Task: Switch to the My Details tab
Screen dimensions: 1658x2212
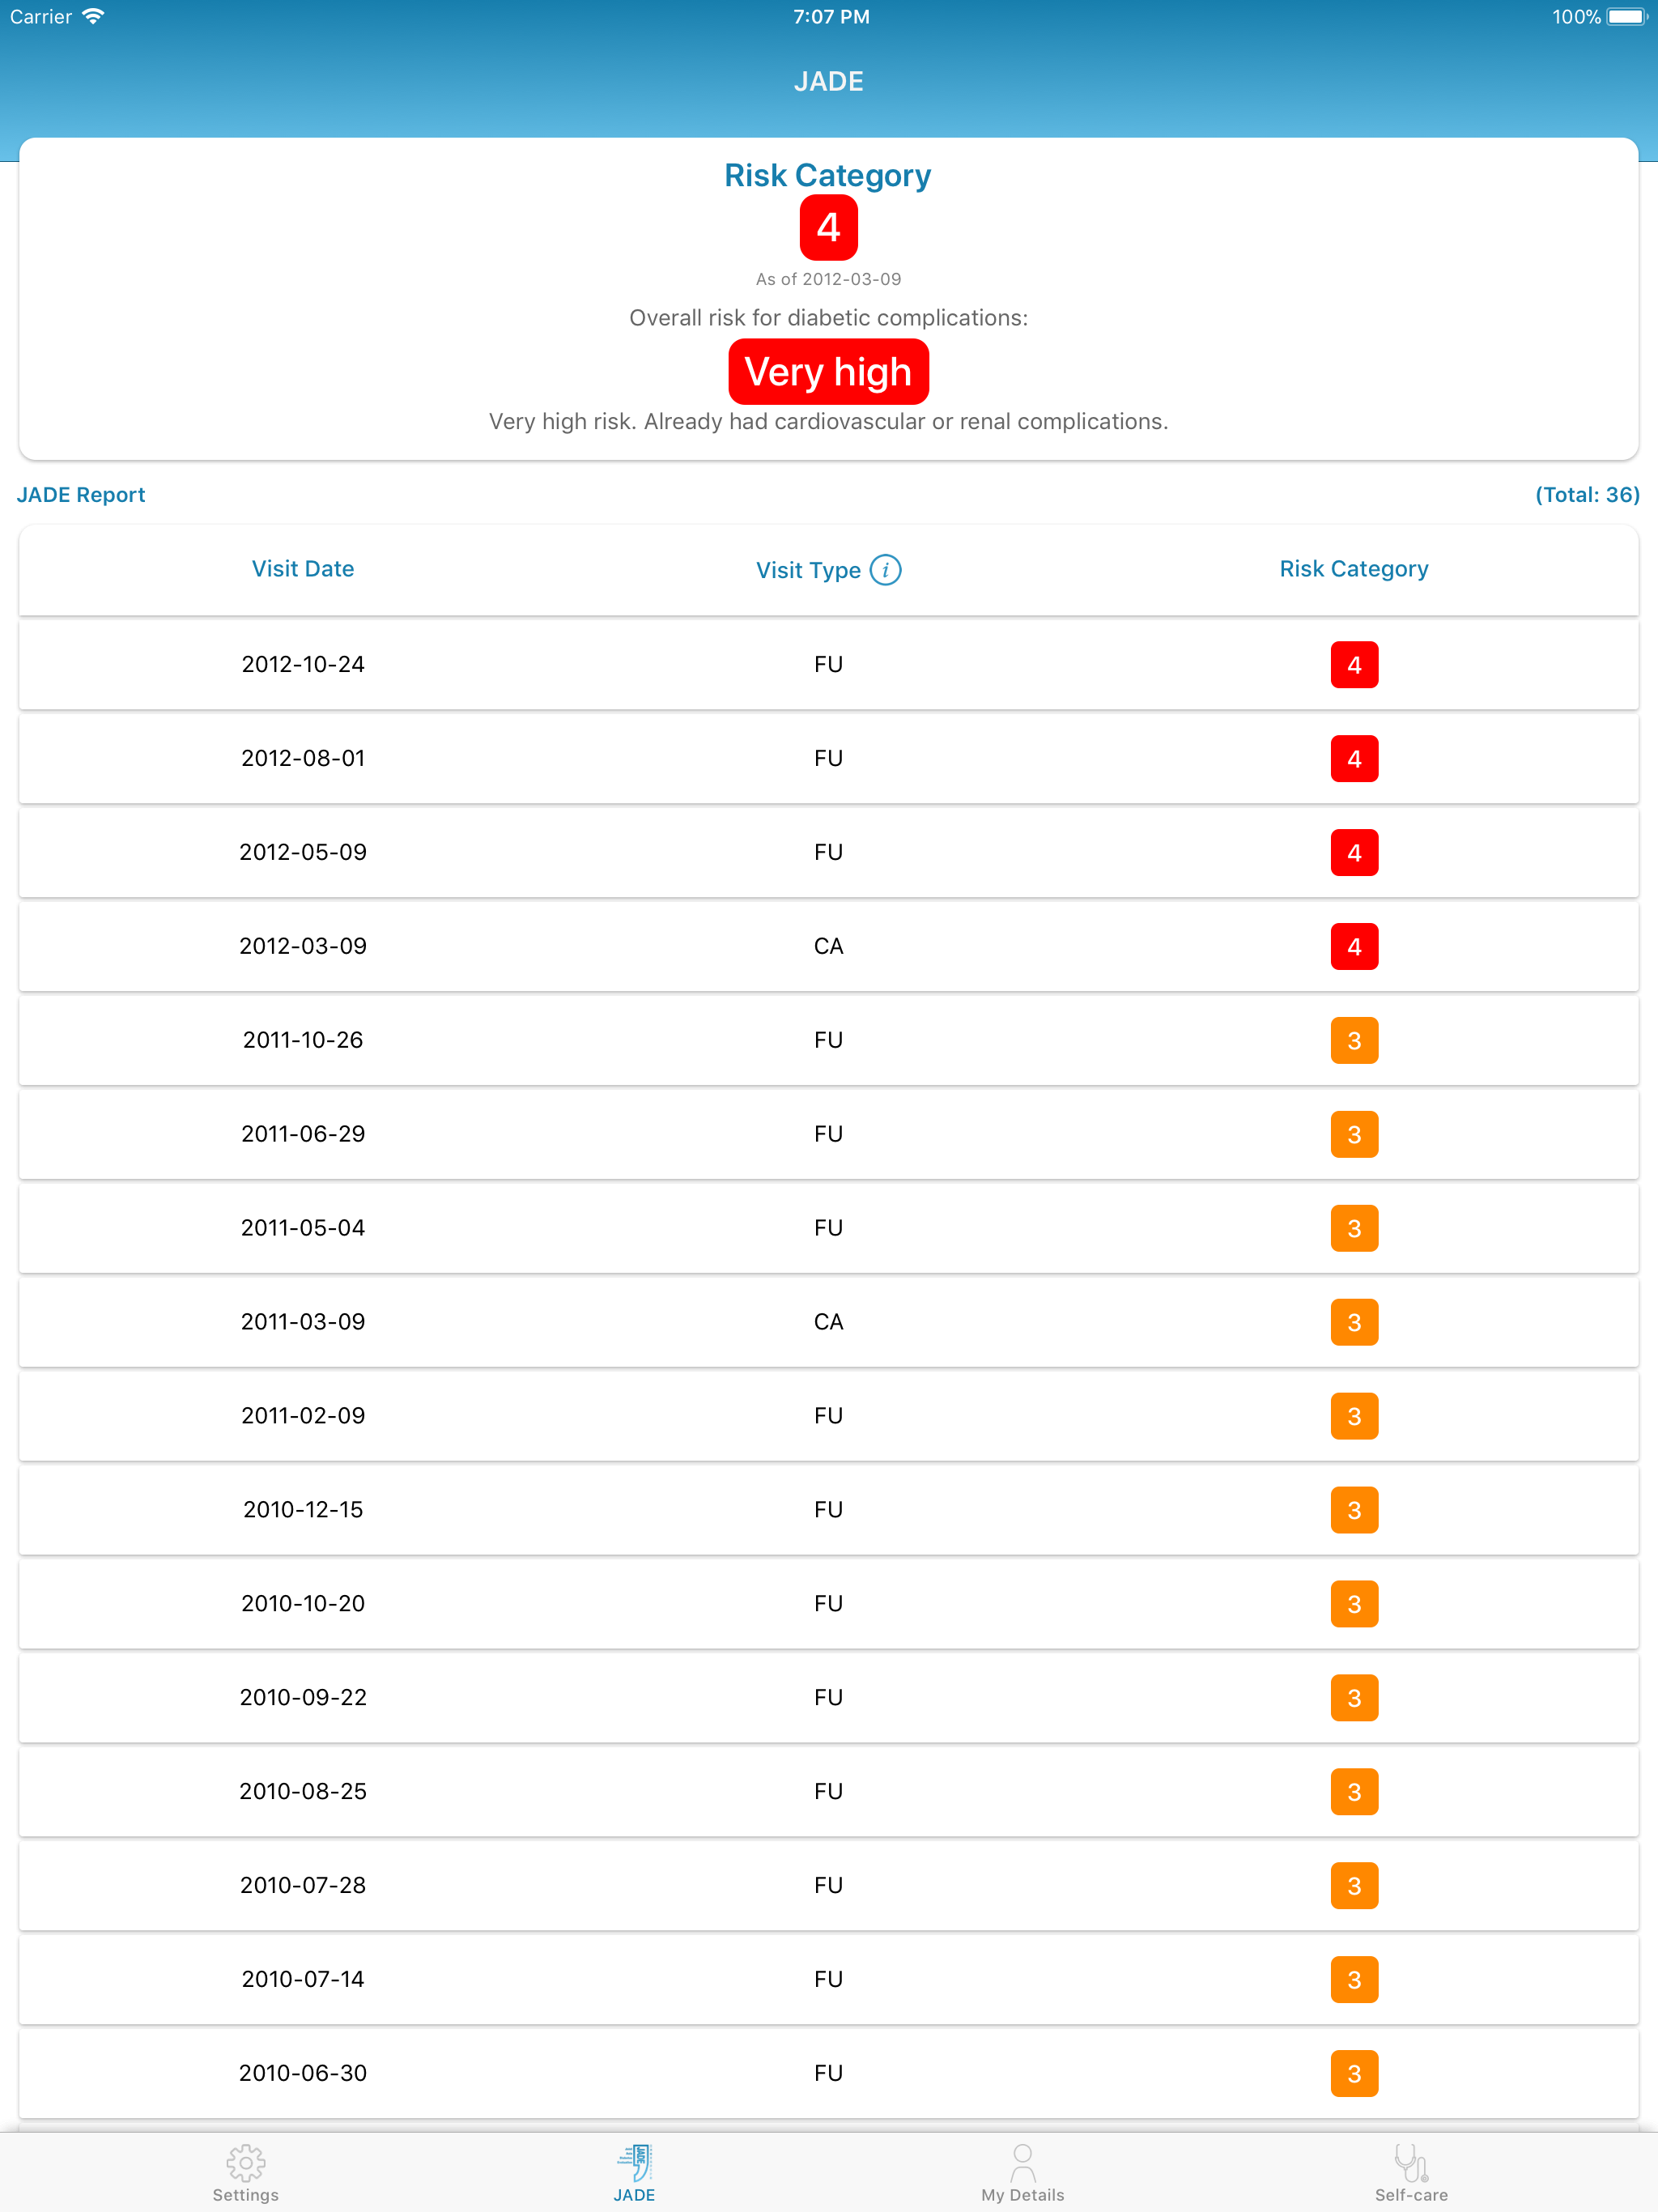Action: (1022, 2170)
